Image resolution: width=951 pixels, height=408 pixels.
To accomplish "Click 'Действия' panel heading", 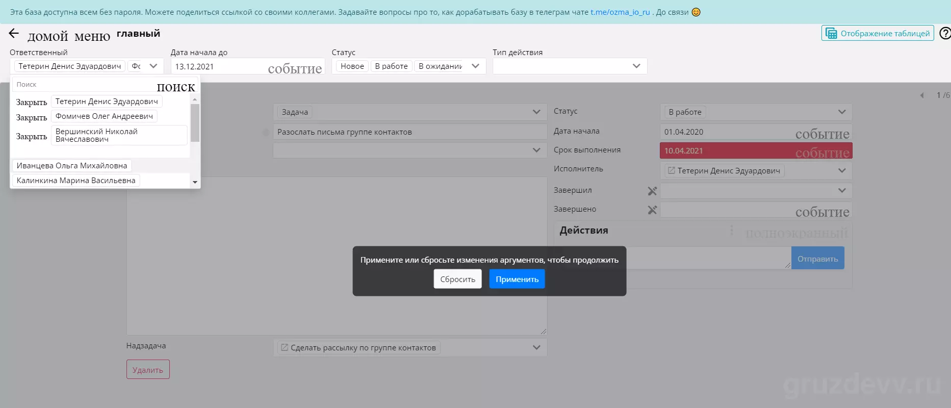I will (584, 231).
